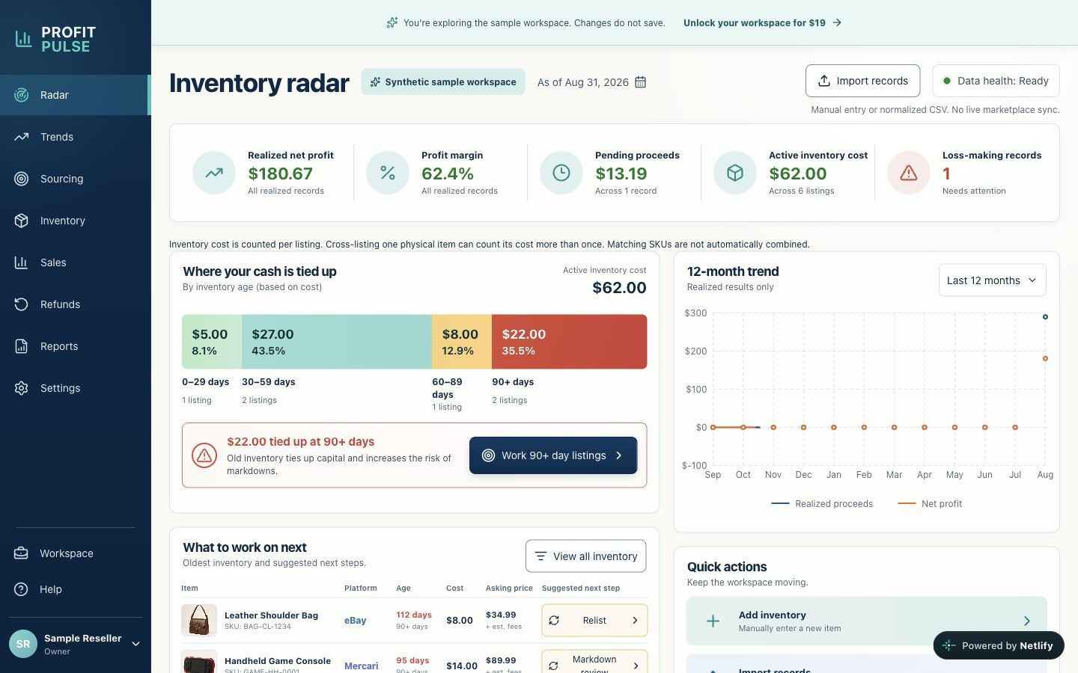This screenshot has height=673, width=1078.
Task: Open Sourcing in the sidebar
Action: click(75, 179)
